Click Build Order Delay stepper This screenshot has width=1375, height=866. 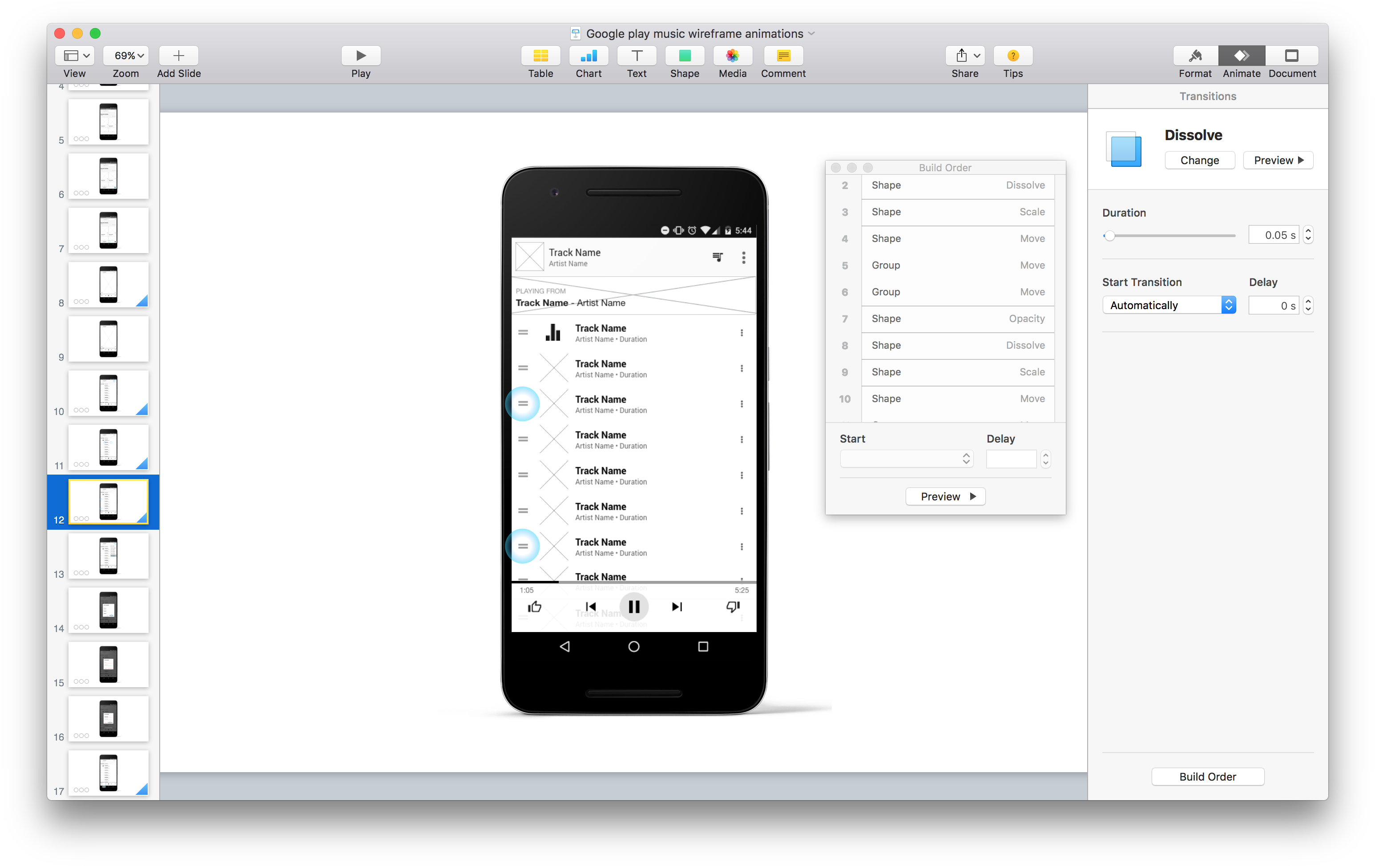[x=1045, y=459]
